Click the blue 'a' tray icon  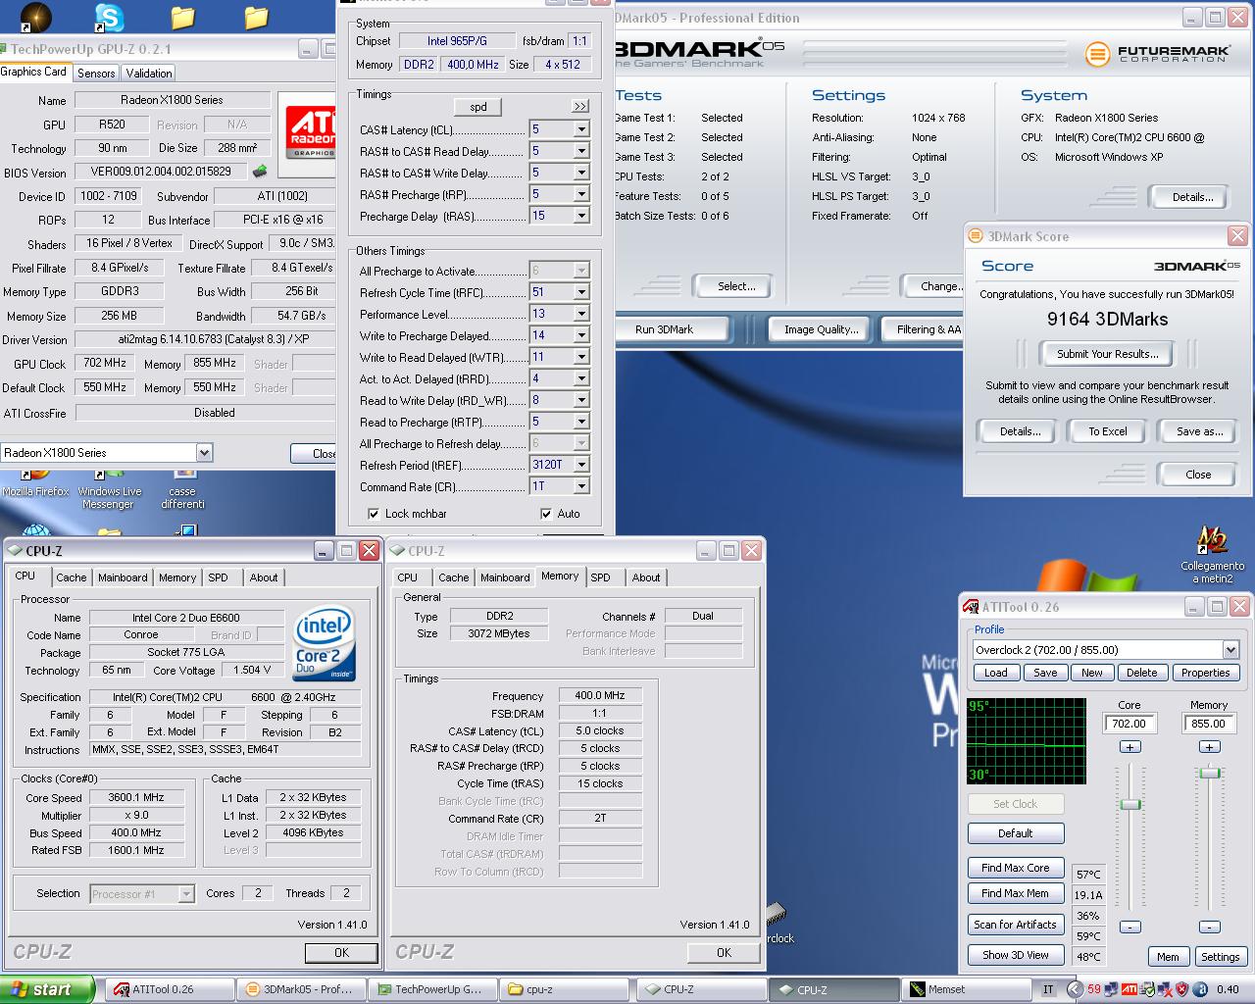[1199, 989]
